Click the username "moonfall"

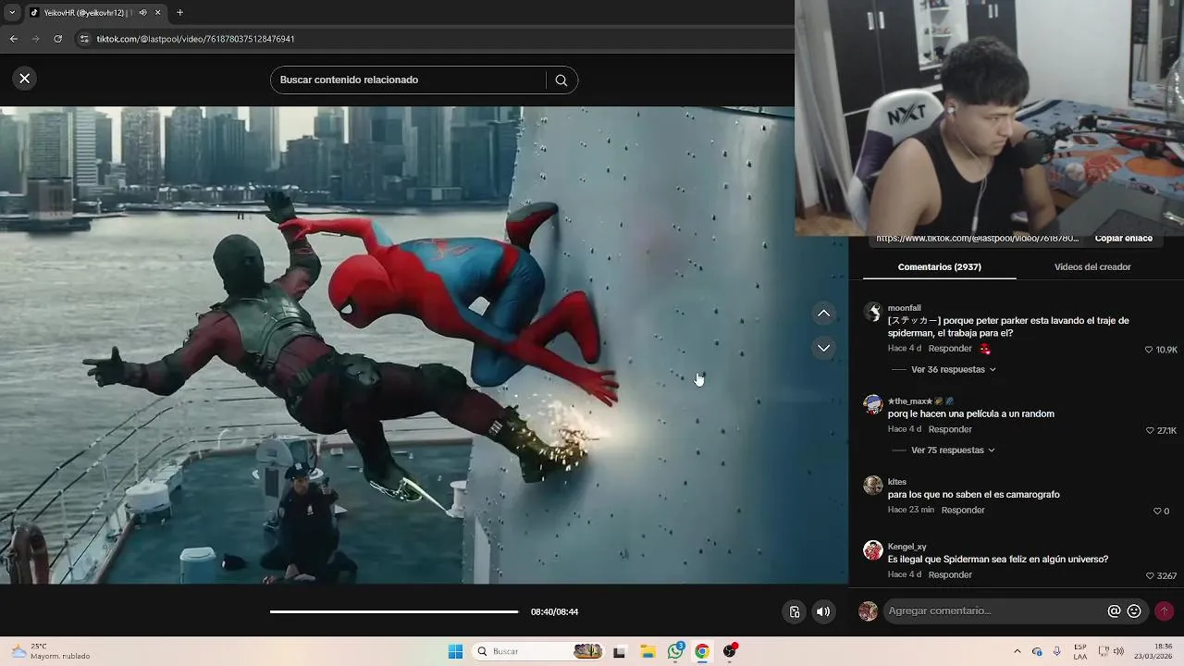[904, 308]
